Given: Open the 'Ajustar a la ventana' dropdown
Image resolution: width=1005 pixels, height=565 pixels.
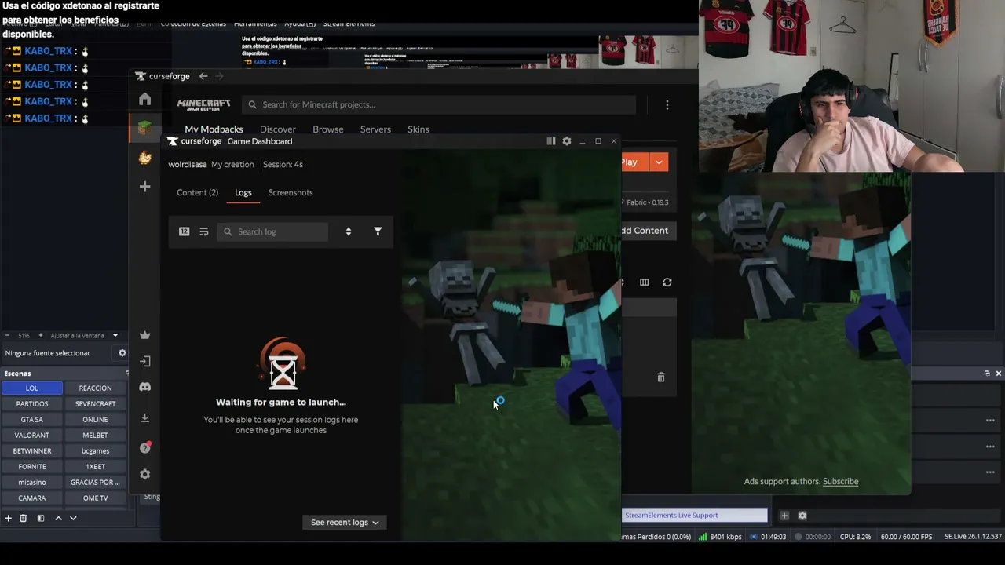Looking at the screenshot, I should 83,336.
